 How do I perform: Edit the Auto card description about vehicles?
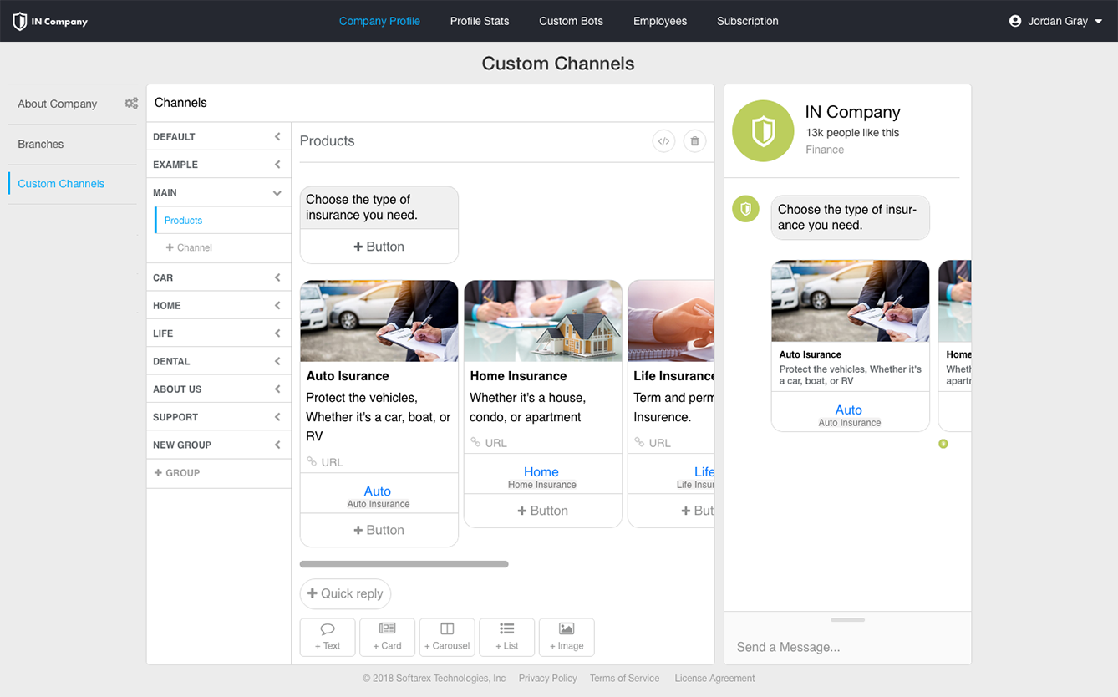click(x=379, y=417)
